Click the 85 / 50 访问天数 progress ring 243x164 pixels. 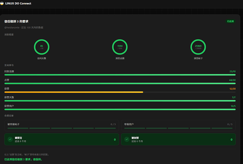42,47
